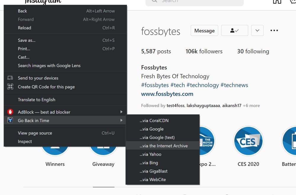Expand the AdBlock submenu arrow

coord(121,112)
